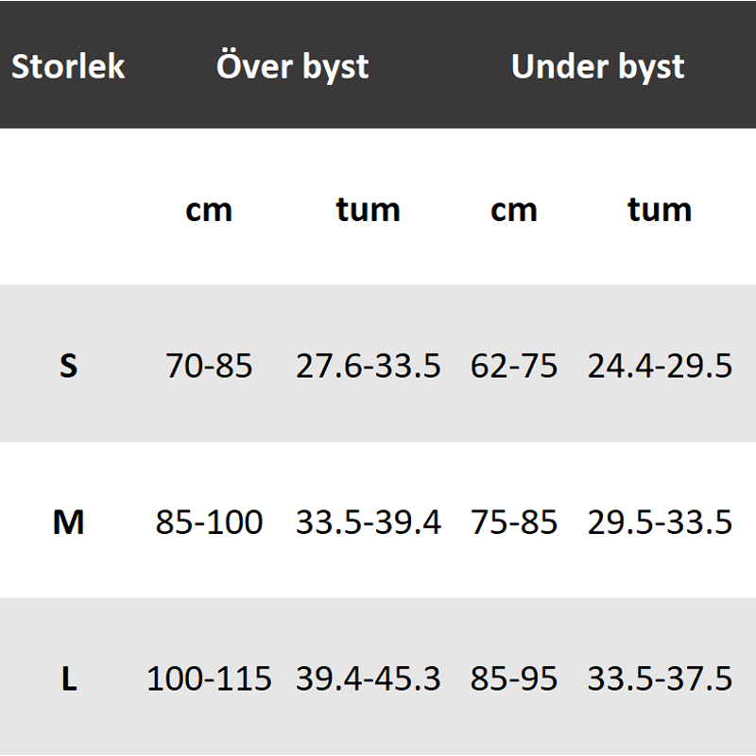Select the size S row label
This screenshot has width=756, height=756.
(x=68, y=366)
